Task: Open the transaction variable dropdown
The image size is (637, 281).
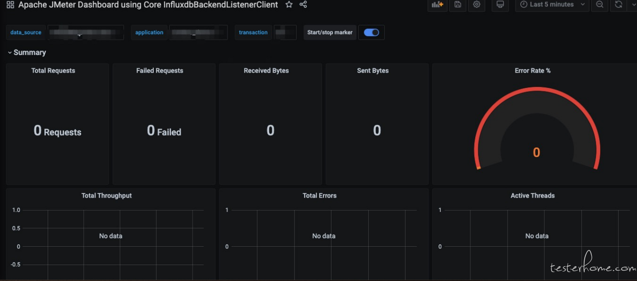Action: point(285,32)
